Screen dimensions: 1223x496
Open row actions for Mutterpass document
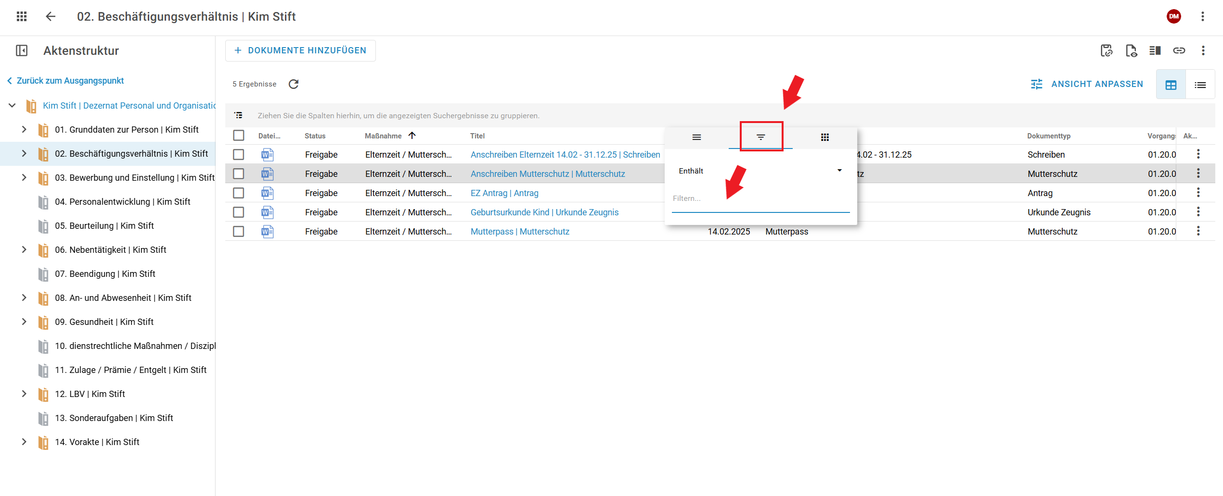[1198, 231]
